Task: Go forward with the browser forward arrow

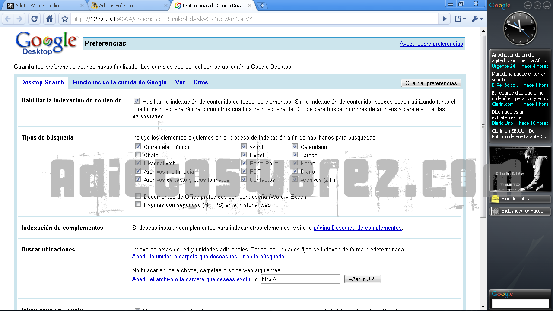Action: pyautogui.click(x=19, y=19)
